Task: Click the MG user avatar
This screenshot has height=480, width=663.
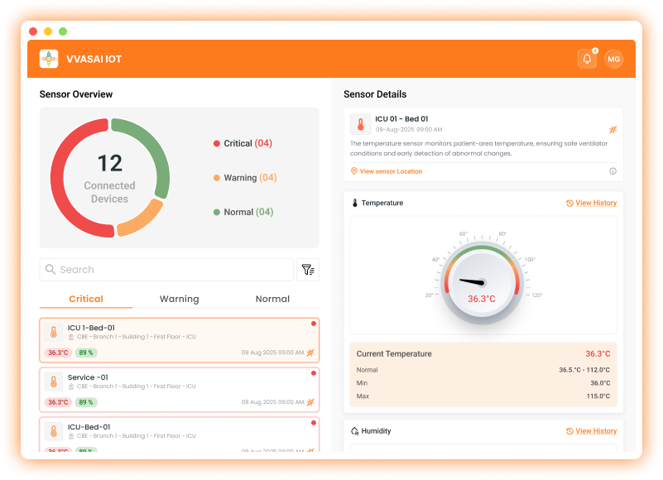Action: click(x=613, y=60)
